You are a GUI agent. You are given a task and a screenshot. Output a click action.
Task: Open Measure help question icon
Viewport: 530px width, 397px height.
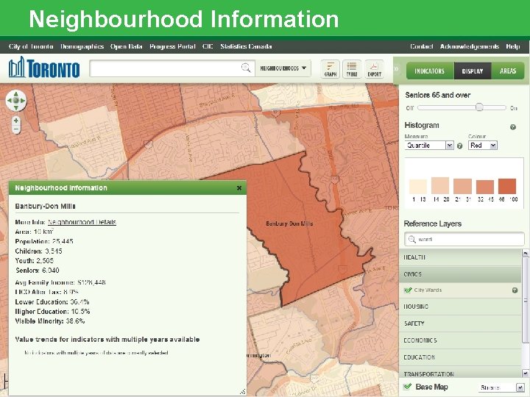tap(459, 146)
